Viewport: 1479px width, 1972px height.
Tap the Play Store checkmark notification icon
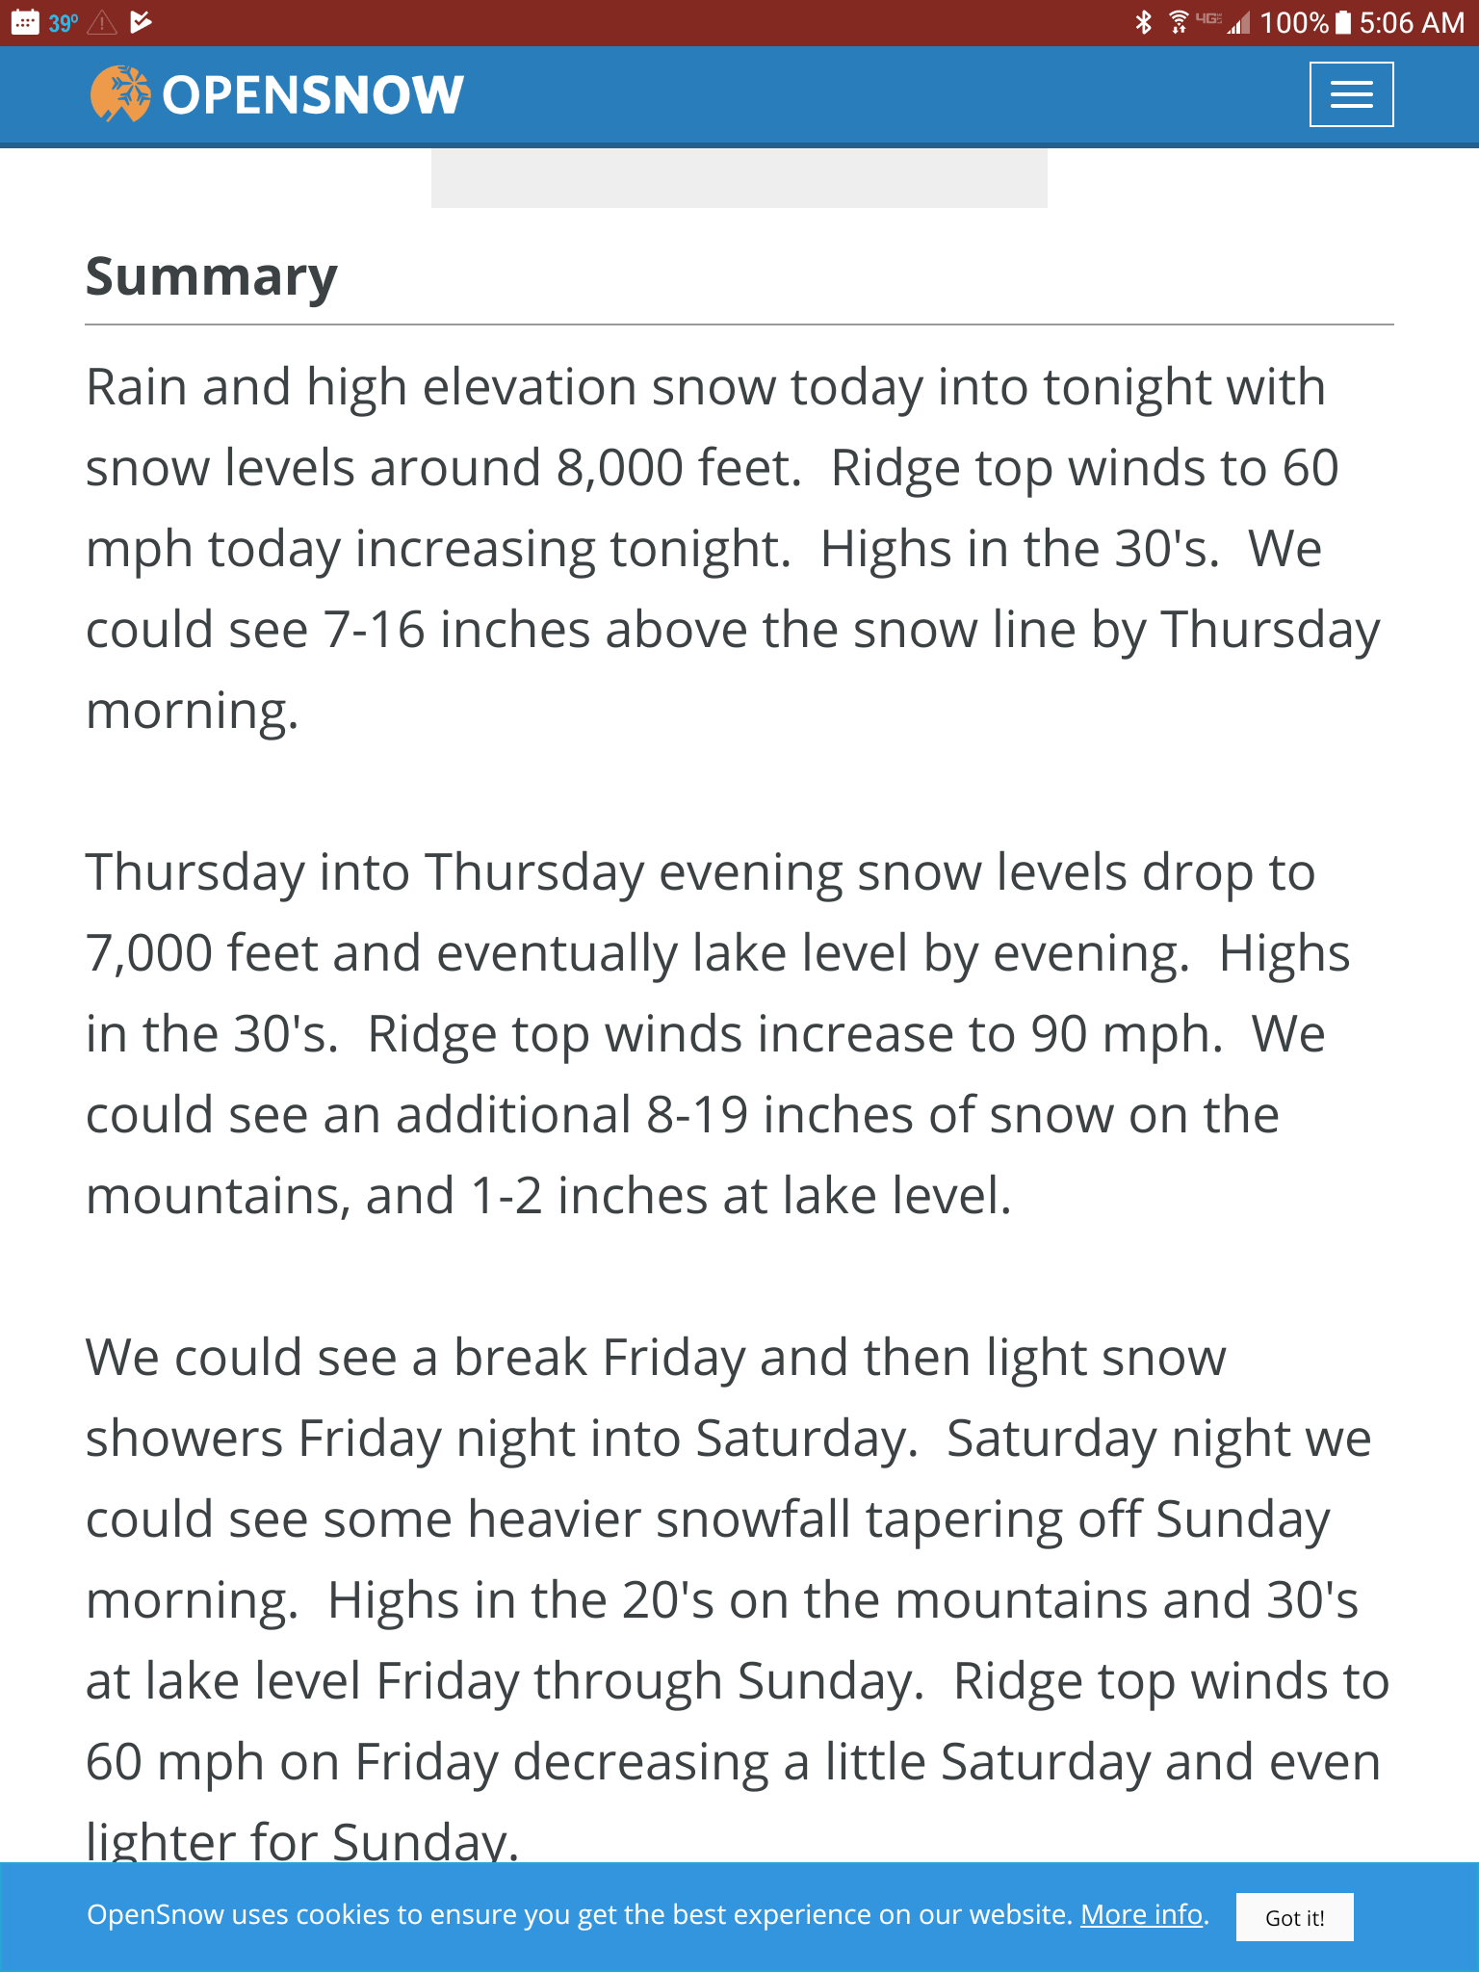click(141, 22)
